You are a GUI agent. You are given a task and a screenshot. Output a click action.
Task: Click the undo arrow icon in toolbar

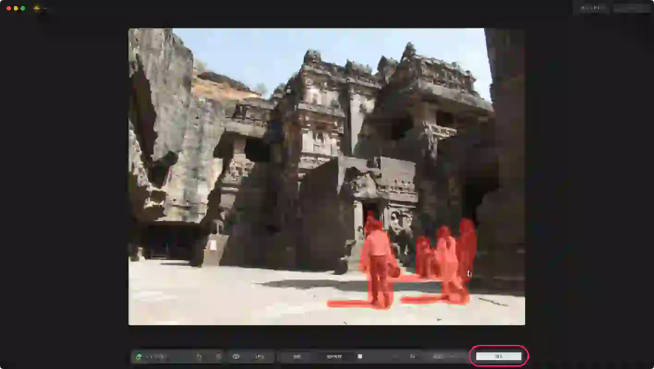click(199, 357)
